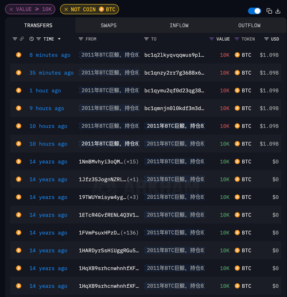Remove the VALUE ≥ 10K filter chip
This screenshot has height=297, width=287.
point(11,9)
